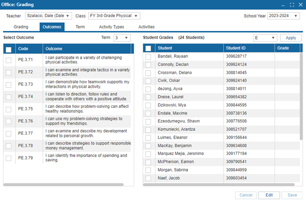Close the Office: Grading window

click(300, 5)
